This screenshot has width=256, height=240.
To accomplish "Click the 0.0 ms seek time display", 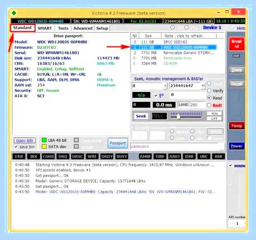I will point(164,105).
